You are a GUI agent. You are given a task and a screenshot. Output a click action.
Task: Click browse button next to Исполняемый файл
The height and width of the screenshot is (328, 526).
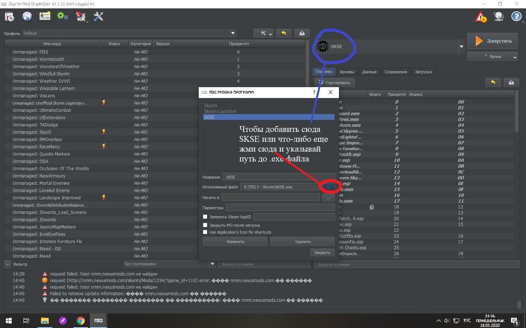pos(328,187)
